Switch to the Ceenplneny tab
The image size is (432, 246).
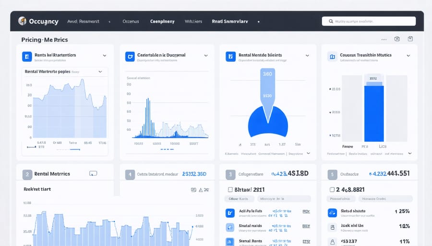tap(162, 22)
